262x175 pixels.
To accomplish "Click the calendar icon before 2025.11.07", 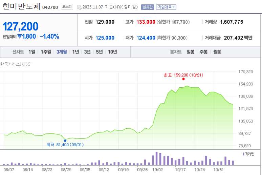I will coord(79,7).
